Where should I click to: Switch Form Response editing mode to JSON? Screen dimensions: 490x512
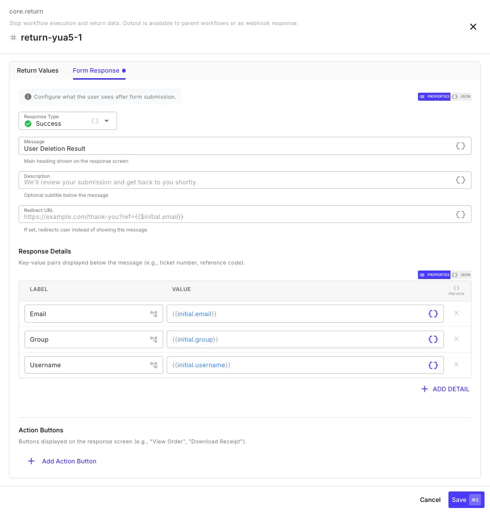pyautogui.click(x=460, y=96)
